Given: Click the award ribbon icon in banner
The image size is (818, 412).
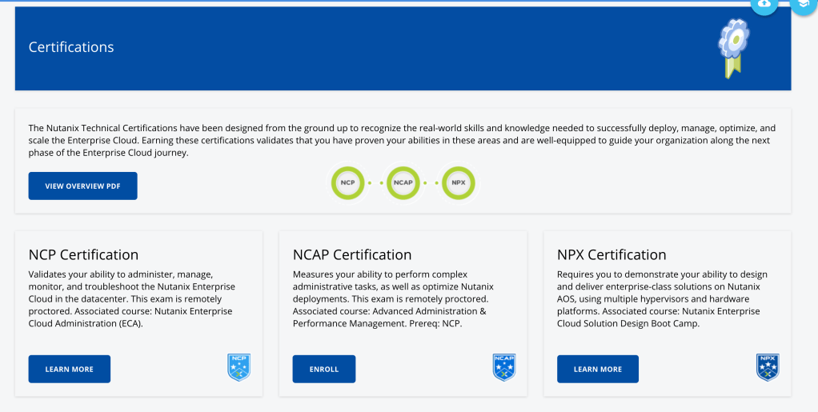Looking at the screenshot, I should coord(732,47).
